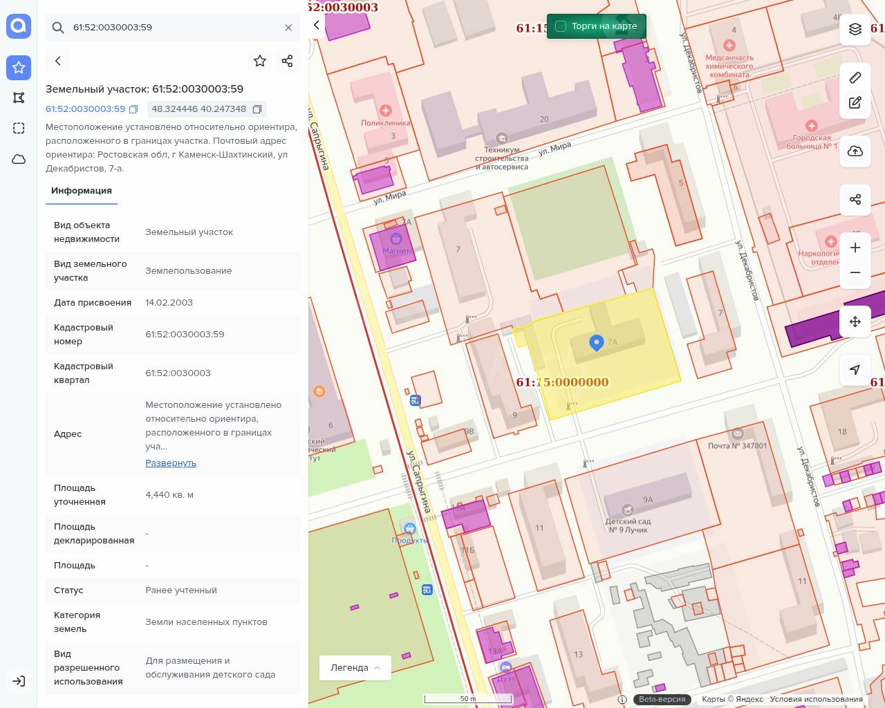Click the cloud upload icon on map
The height and width of the screenshot is (708, 885).
[855, 151]
